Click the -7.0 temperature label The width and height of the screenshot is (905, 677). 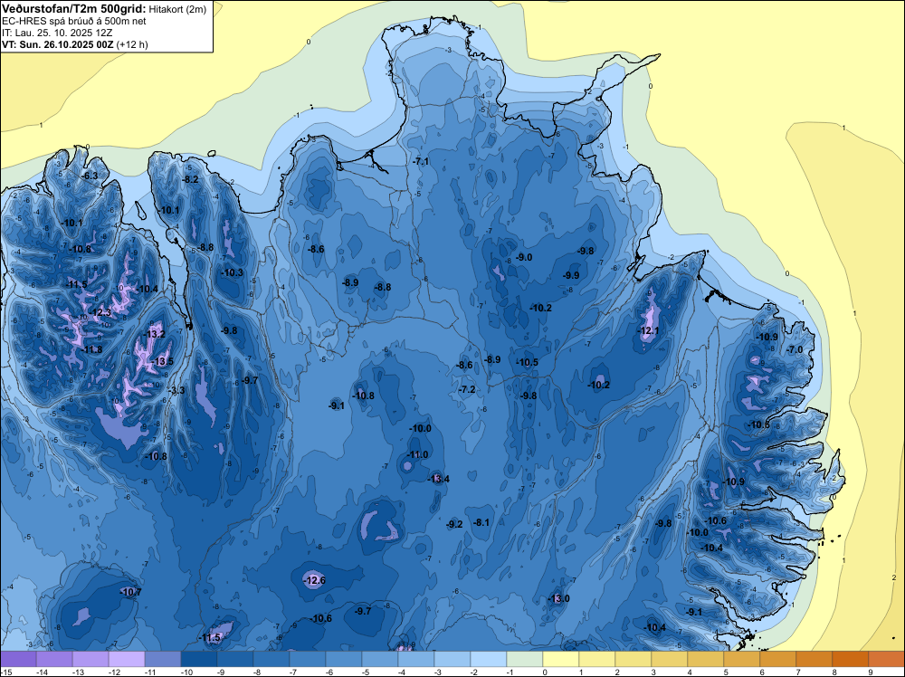[x=795, y=350]
